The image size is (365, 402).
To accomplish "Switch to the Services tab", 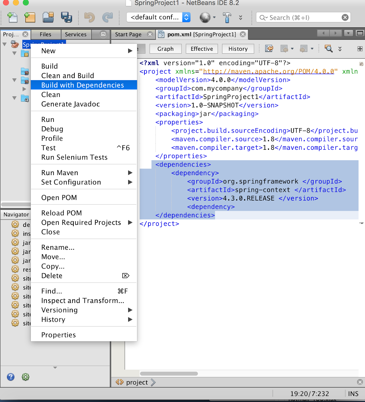I will point(76,34).
